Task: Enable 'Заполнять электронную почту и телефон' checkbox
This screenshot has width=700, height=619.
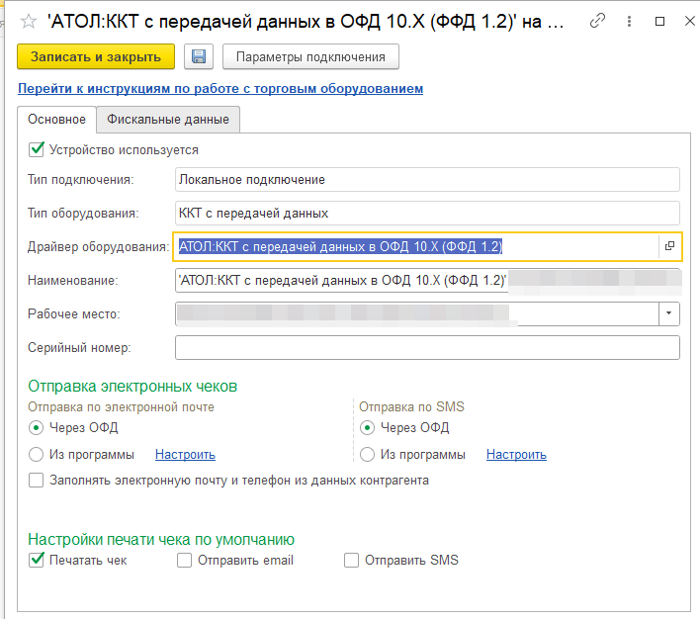Action: pos(37,481)
